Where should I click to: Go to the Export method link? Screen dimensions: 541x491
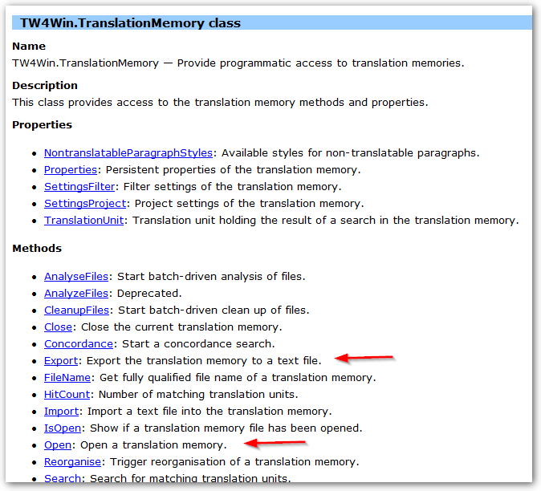pos(61,361)
